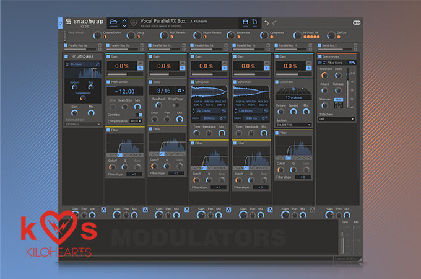Click the Suppression knob in Multipass

(83, 98)
